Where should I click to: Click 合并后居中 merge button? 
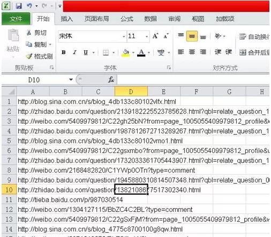pyautogui.click(x=254, y=52)
